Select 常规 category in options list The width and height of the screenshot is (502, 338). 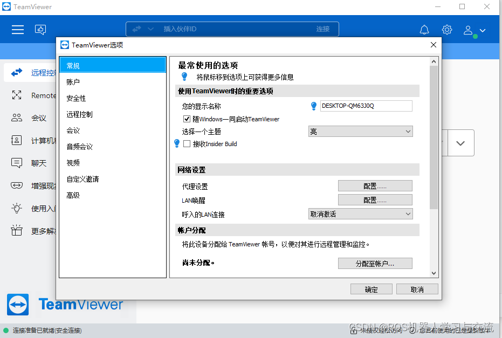pyautogui.click(x=113, y=66)
